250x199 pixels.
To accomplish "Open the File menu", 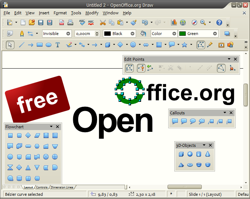I will (7, 13).
